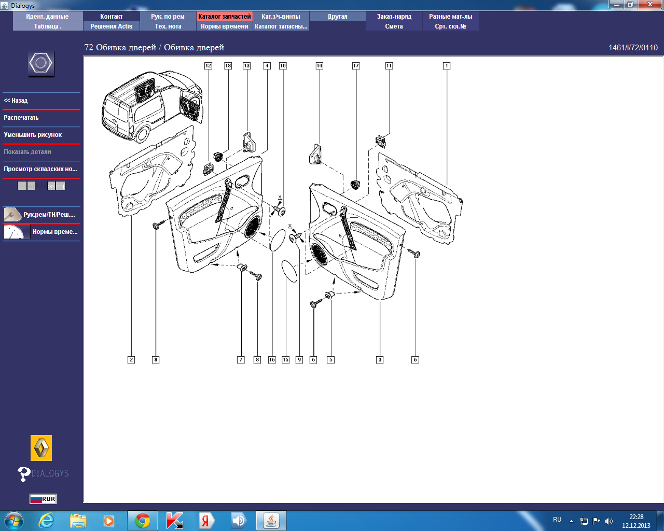Select part callout 18 in diagram

point(228,66)
